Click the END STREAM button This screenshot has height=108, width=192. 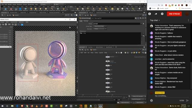[174, 14]
